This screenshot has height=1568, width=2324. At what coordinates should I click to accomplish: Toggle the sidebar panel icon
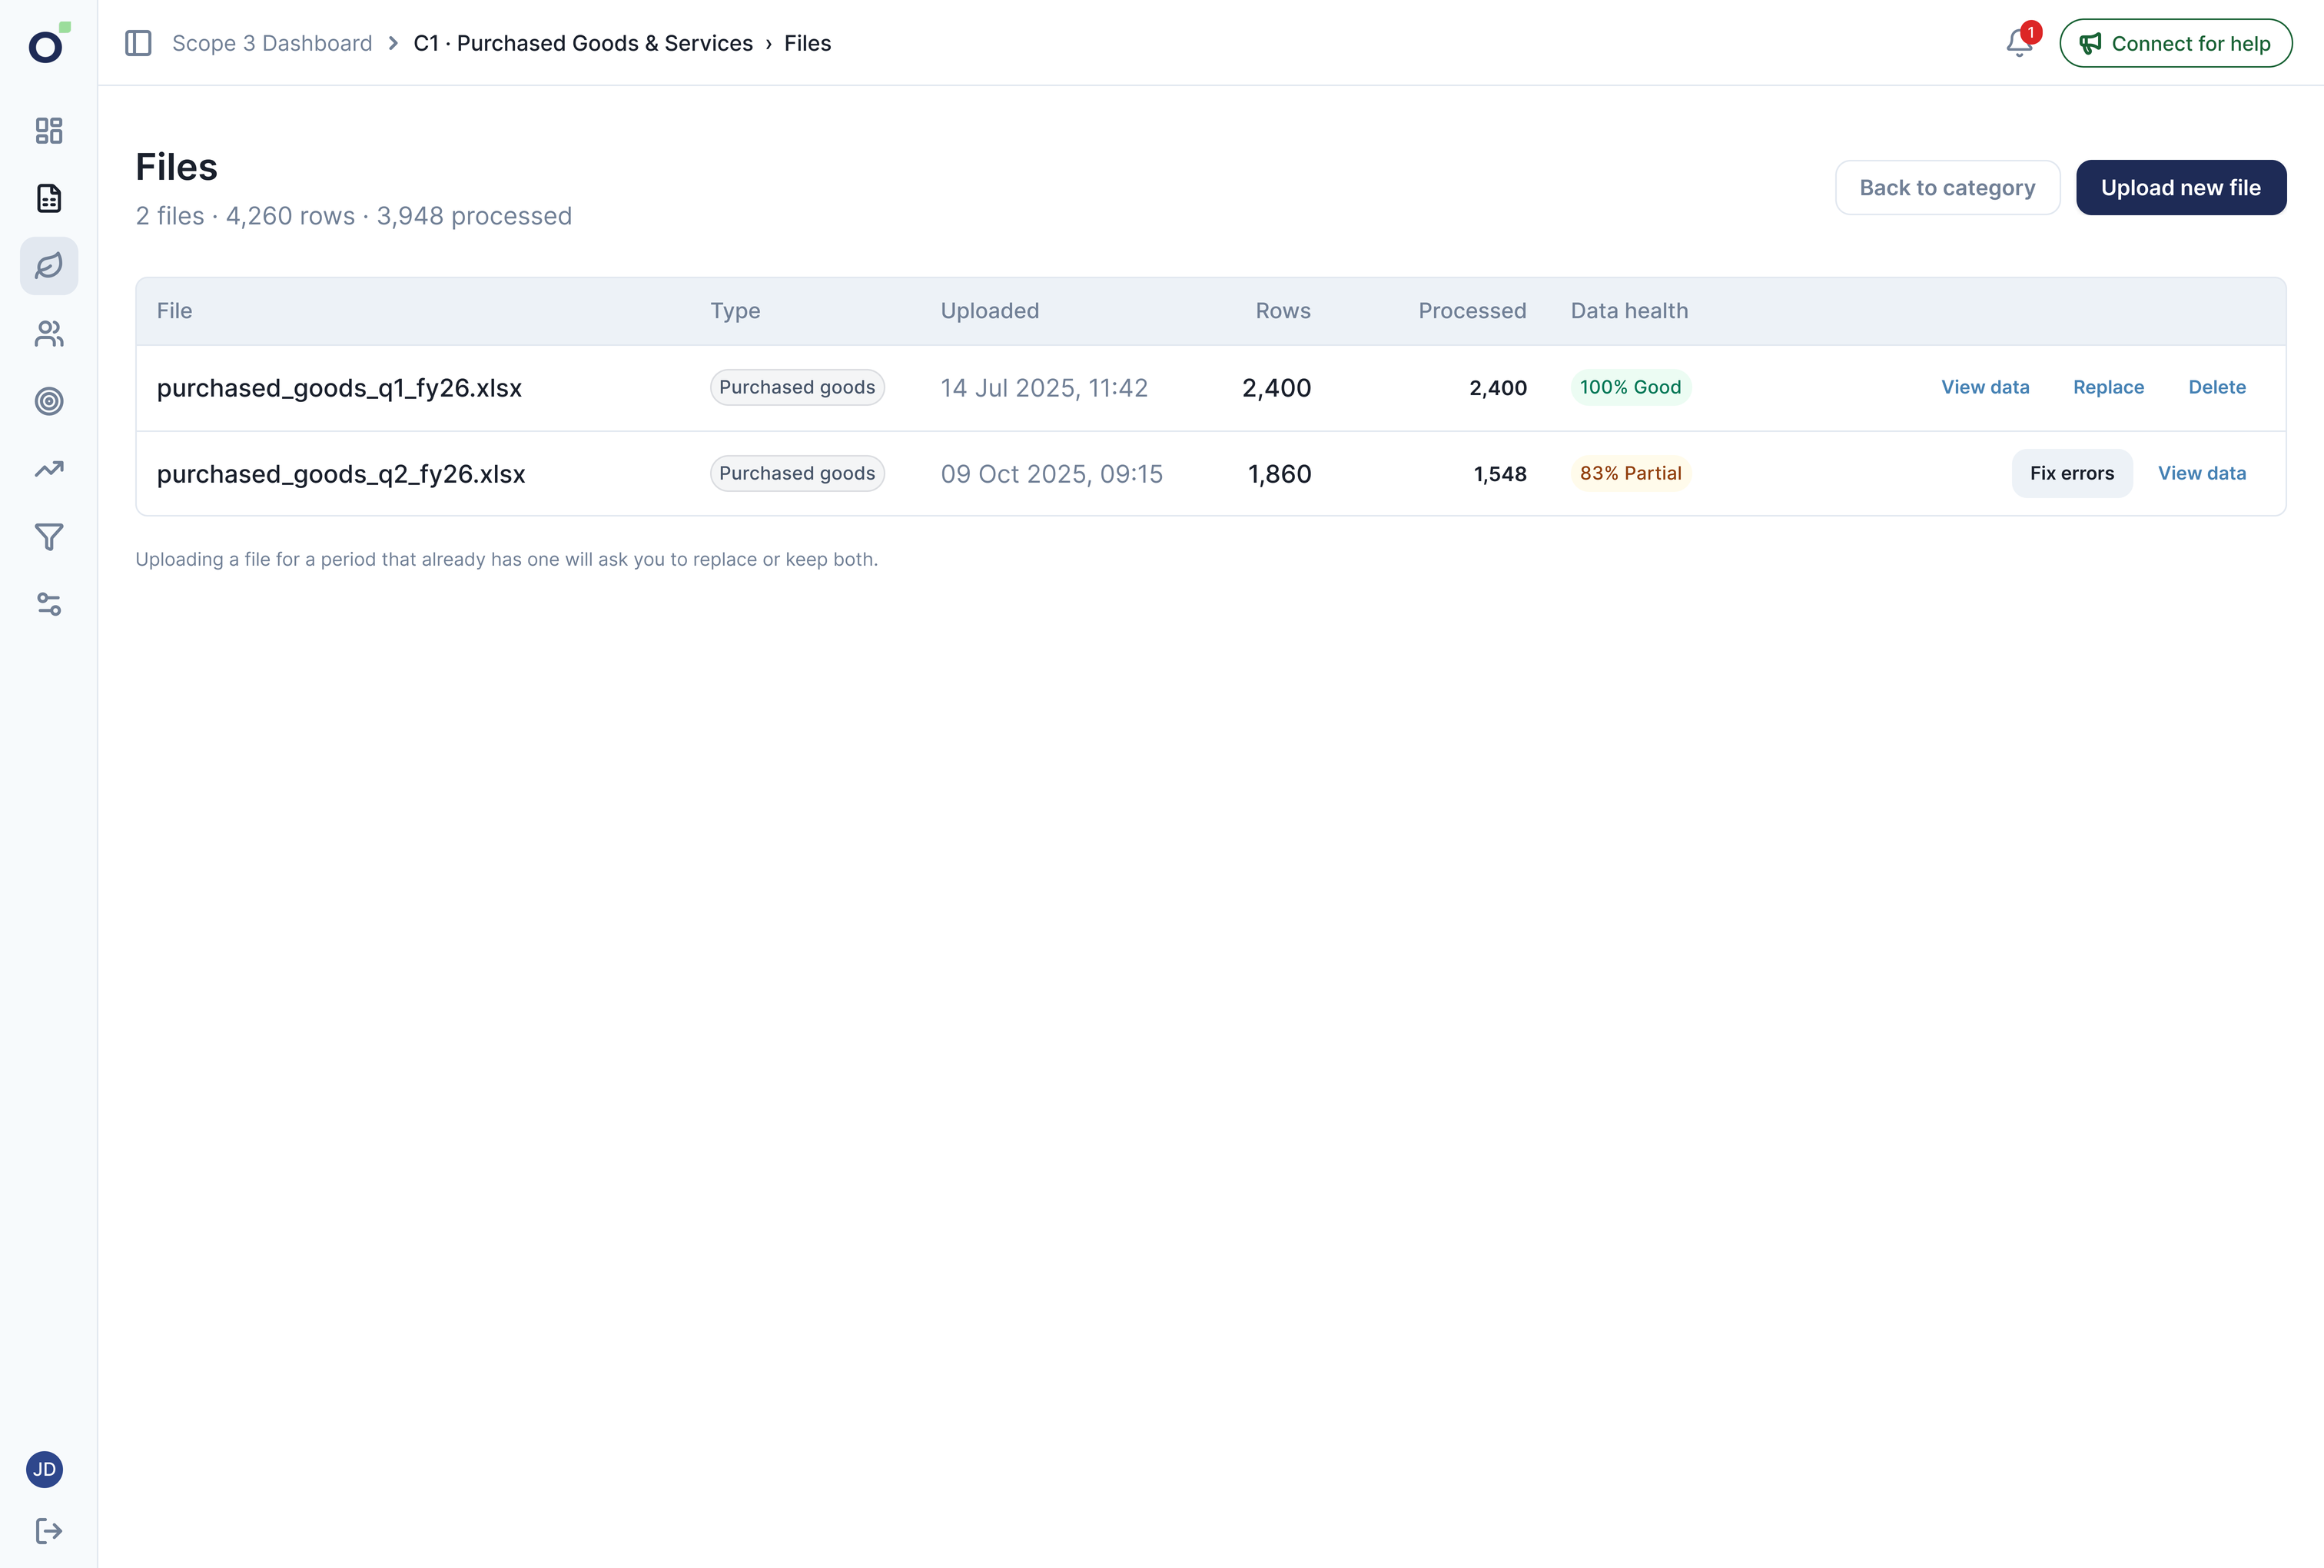click(x=138, y=43)
